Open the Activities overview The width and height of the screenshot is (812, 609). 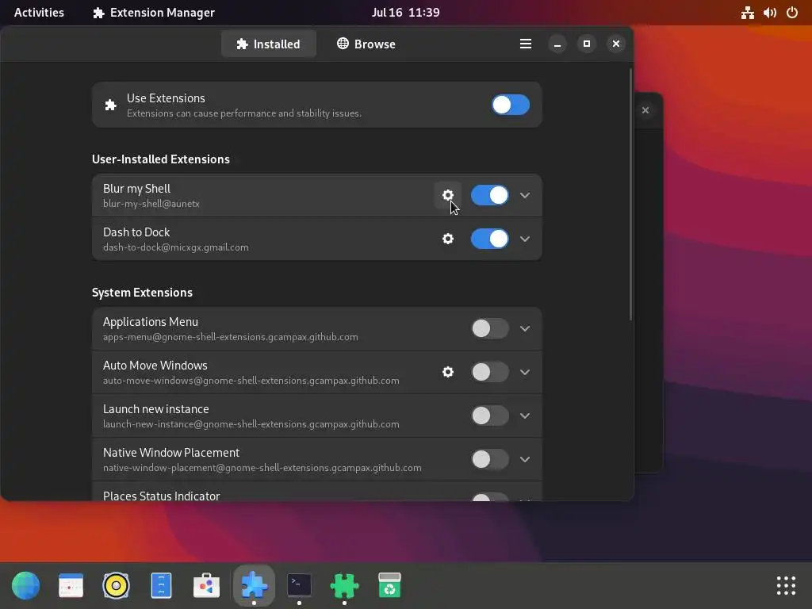tap(39, 13)
